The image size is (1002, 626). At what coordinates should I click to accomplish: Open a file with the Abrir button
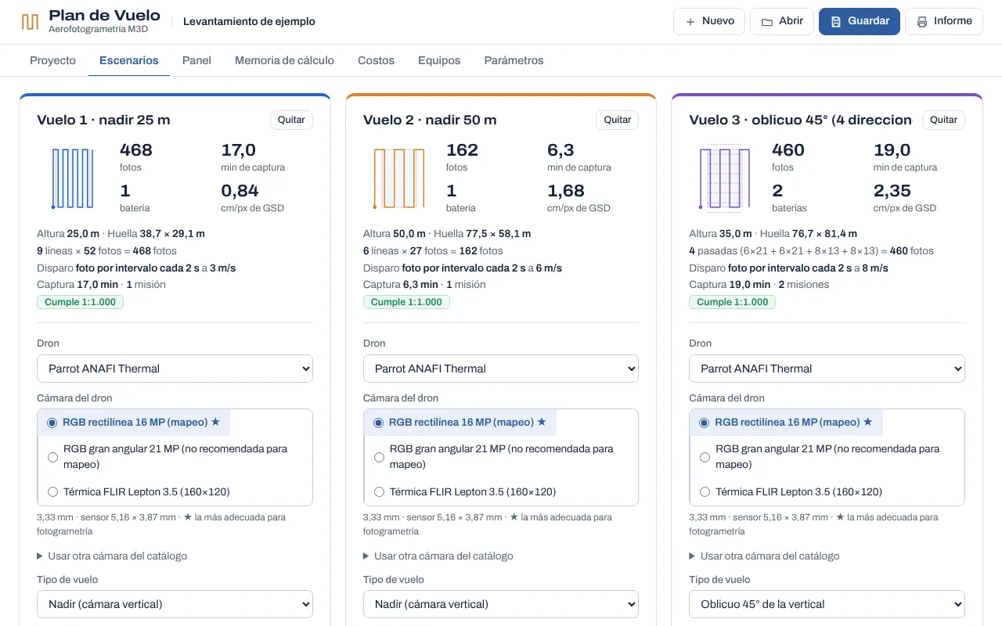pyautogui.click(x=782, y=21)
